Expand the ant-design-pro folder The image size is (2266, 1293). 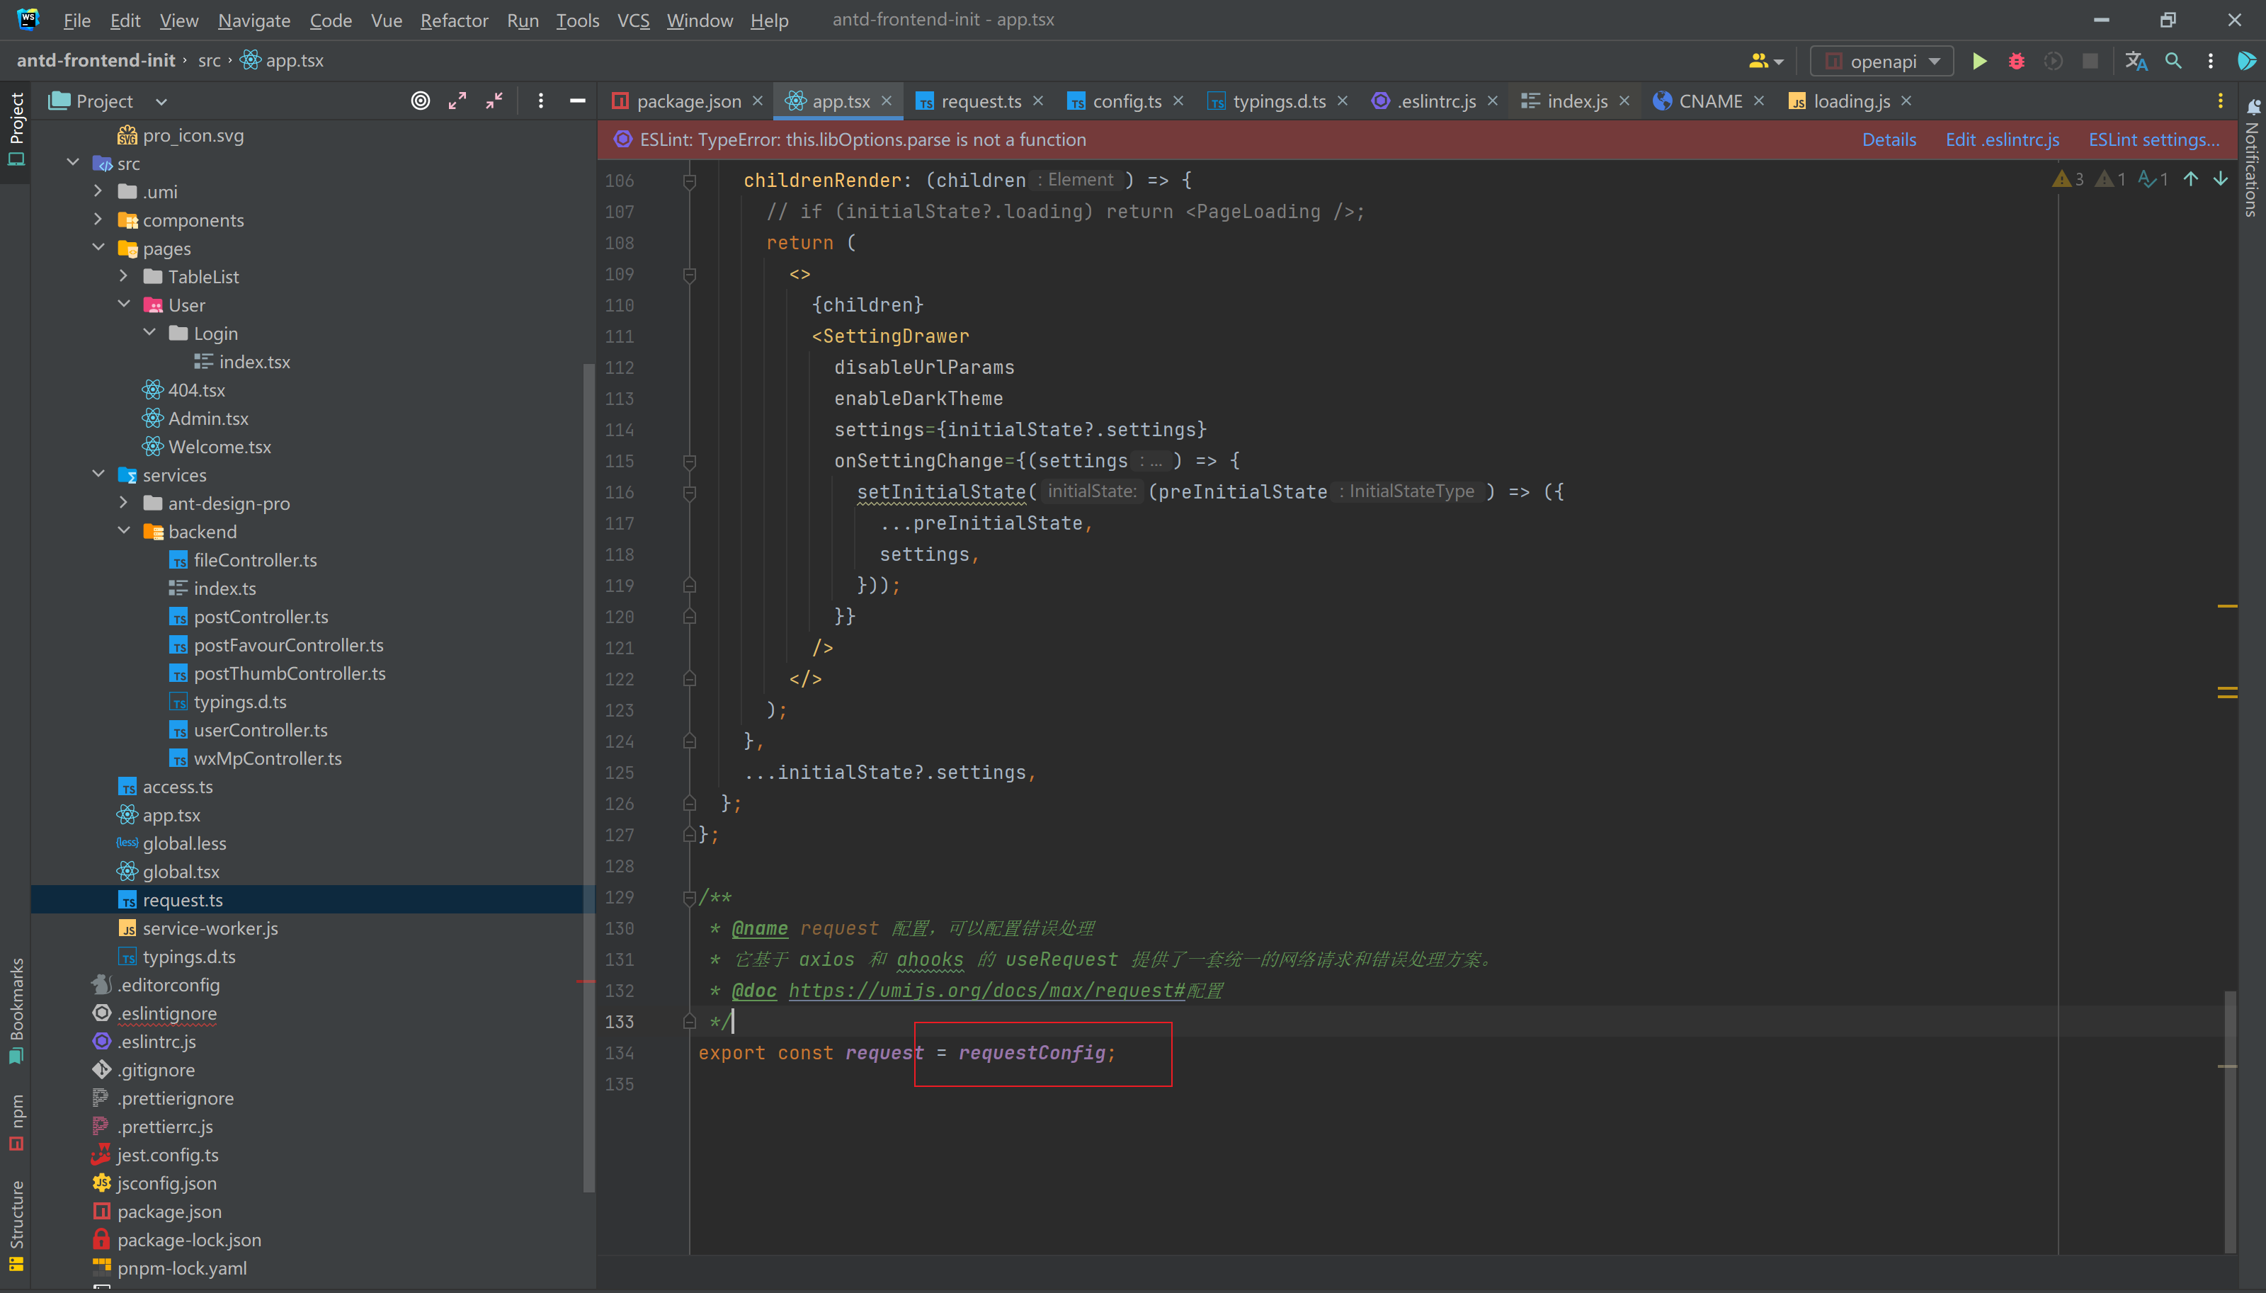(x=125, y=503)
